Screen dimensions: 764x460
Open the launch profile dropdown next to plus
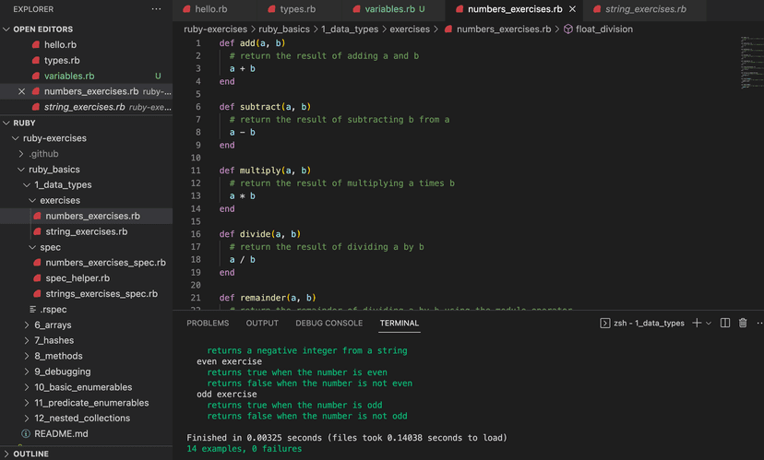tap(709, 323)
